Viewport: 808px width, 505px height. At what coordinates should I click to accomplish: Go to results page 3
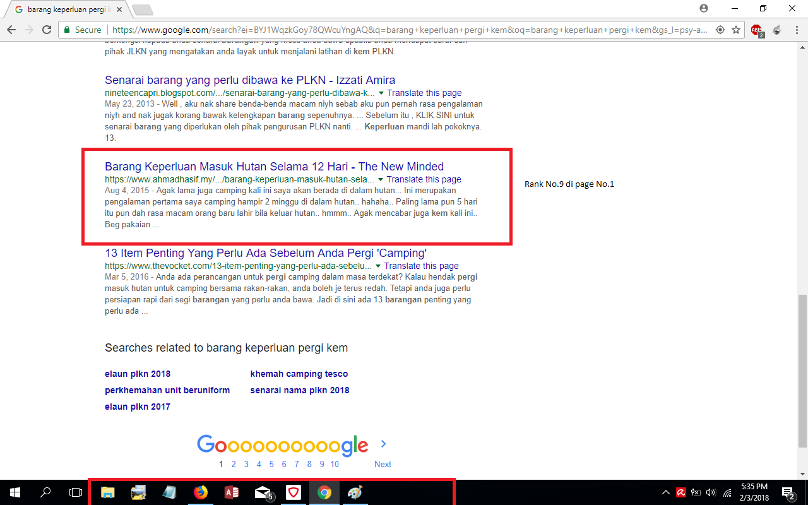tap(246, 464)
